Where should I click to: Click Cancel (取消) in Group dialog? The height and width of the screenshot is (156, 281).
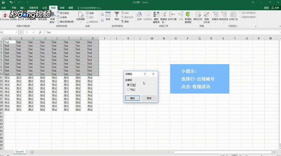click(x=149, y=98)
